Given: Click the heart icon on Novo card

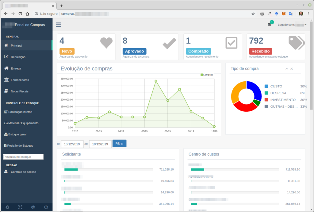Looking at the screenshot, I should pos(106,43).
